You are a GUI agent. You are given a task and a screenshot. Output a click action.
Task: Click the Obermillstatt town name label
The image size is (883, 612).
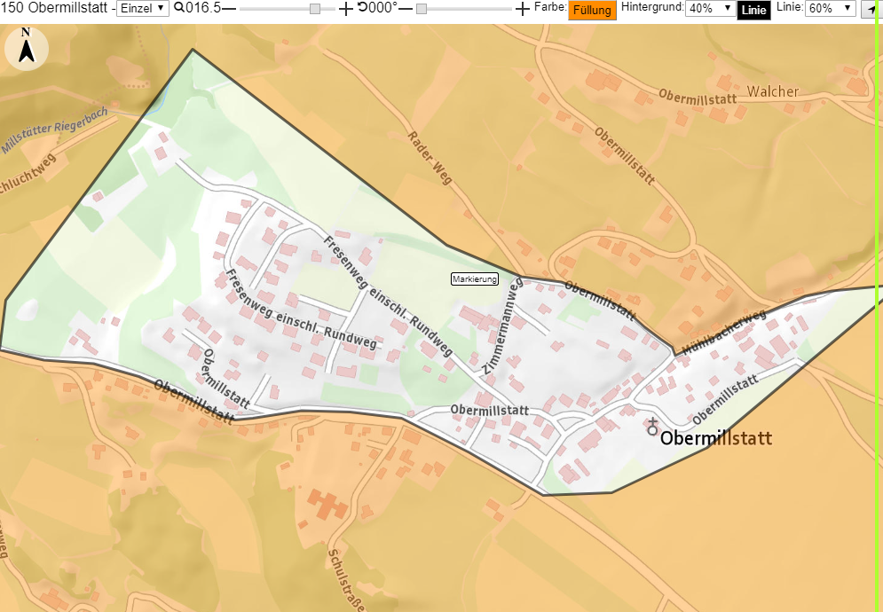716,438
